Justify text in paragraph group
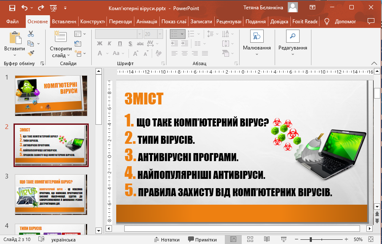 click(x=205, y=53)
